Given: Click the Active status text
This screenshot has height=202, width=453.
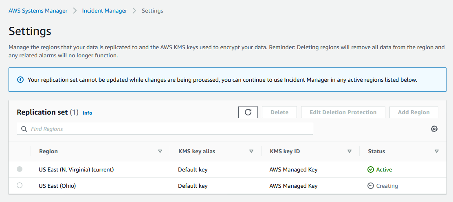Looking at the screenshot, I should coord(384,170).
